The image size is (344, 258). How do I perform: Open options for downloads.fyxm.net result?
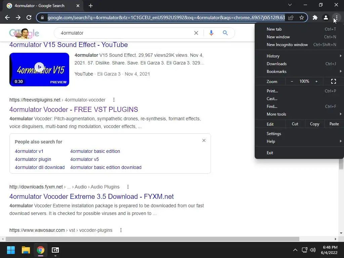(x=128, y=187)
